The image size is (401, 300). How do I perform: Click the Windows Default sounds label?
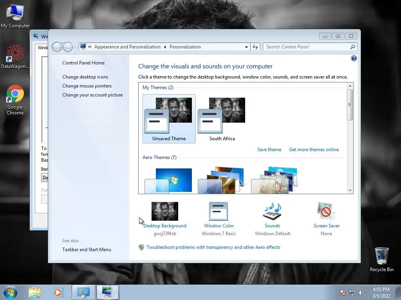pos(273,234)
